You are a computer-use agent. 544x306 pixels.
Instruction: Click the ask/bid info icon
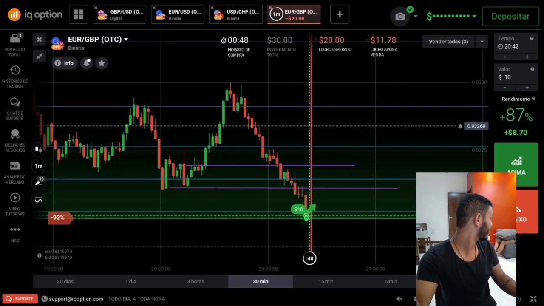point(40,255)
